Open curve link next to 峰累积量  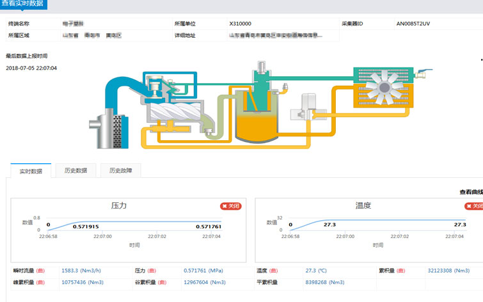click(x=40, y=282)
